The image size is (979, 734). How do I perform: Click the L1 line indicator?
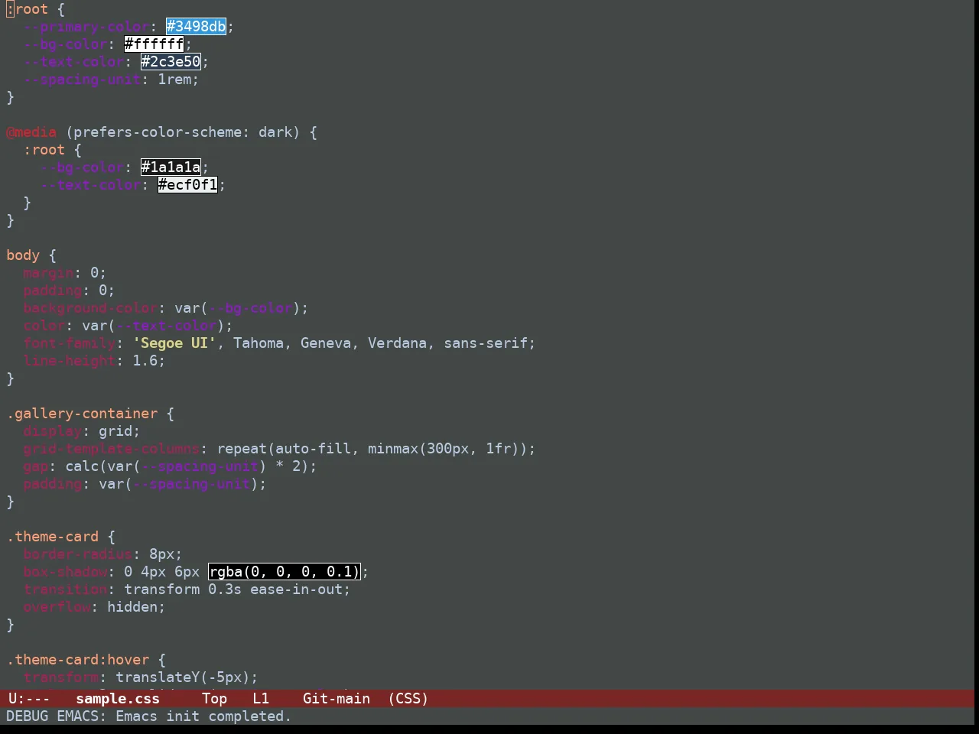(261, 699)
